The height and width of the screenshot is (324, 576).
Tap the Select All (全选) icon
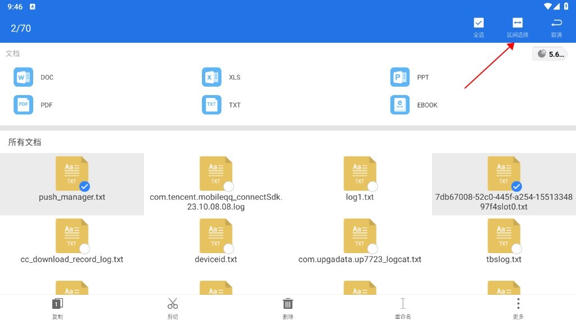tap(478, 23)
